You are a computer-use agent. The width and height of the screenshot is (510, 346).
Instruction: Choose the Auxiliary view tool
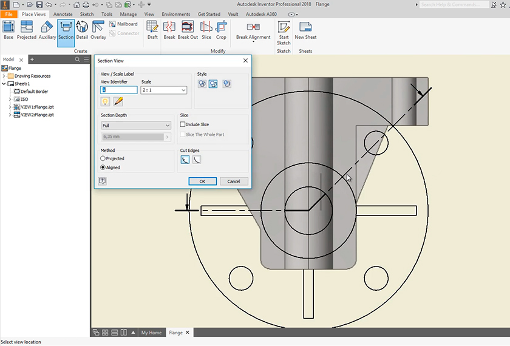click(x=47, y=30)
